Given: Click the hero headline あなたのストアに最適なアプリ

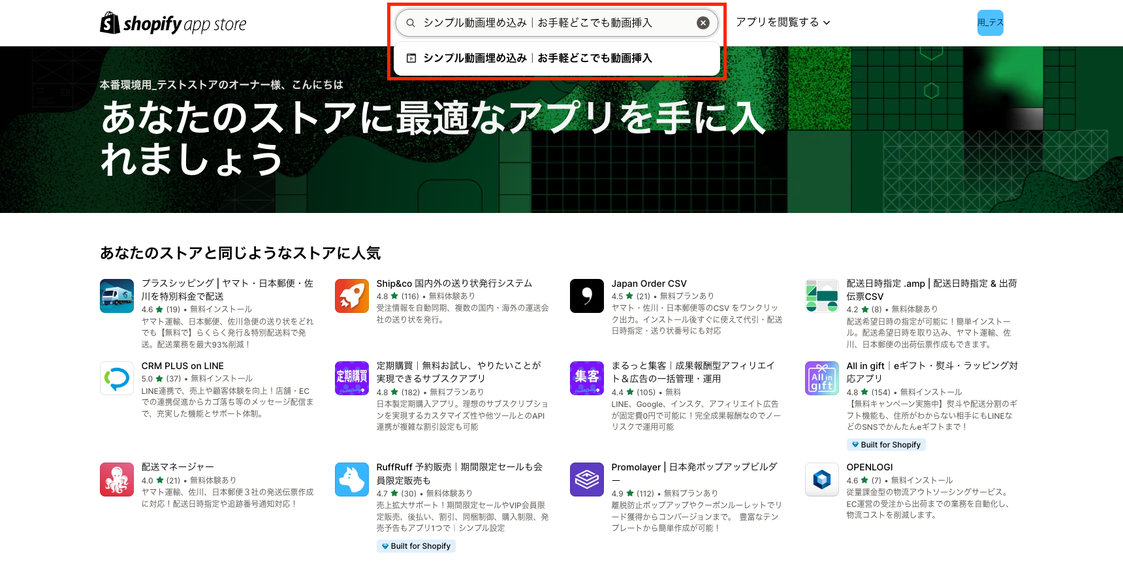Looking at the screenshot, I should pos(433,138).
